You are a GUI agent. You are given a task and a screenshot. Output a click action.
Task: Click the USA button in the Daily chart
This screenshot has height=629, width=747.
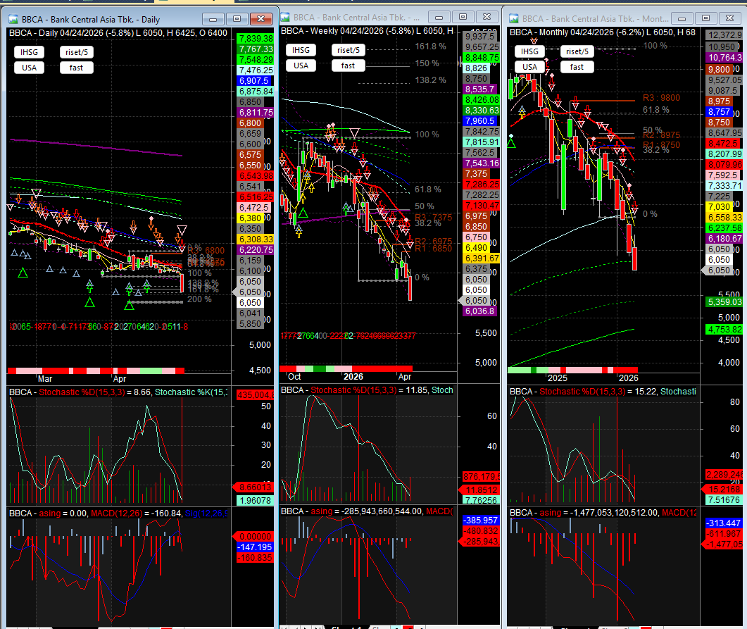pyautogui.click(x=29, y=68)
